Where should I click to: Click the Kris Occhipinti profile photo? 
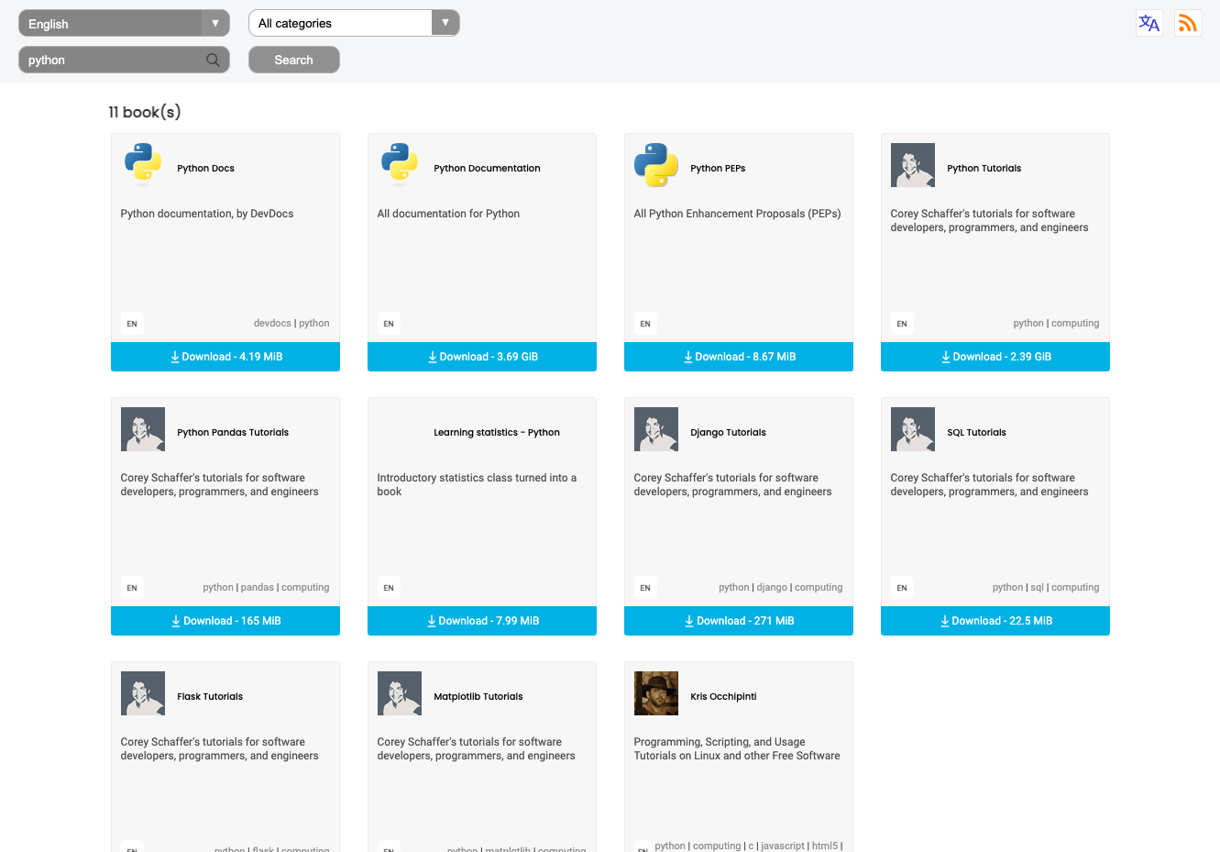(656, 693)
